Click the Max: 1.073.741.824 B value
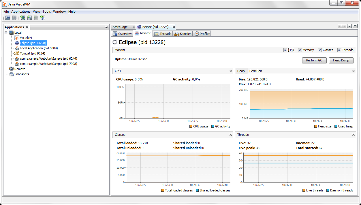The width and height of the screenshot is (361, 205). (x=255, y=84)
